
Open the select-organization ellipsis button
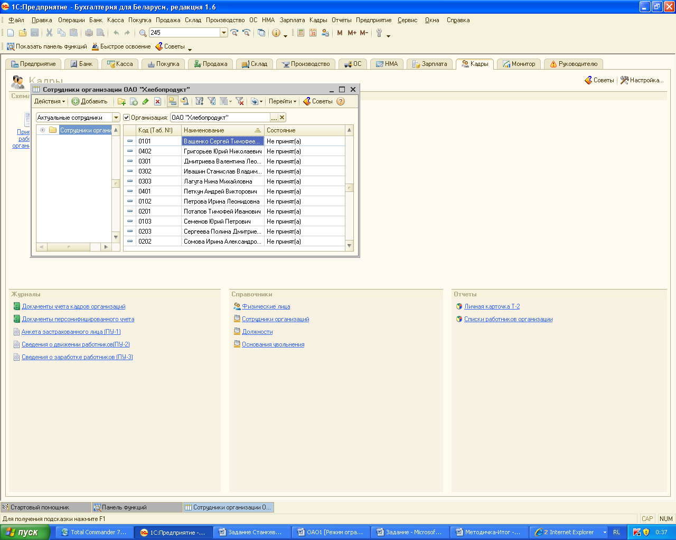point(274,118)
